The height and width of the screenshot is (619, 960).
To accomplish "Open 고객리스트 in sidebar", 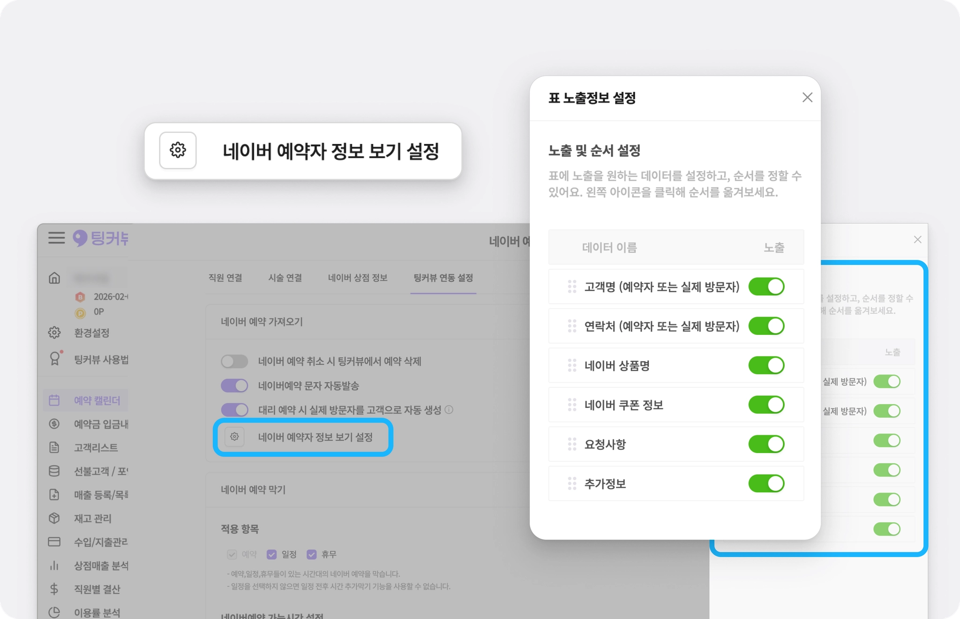I will 96,447.
